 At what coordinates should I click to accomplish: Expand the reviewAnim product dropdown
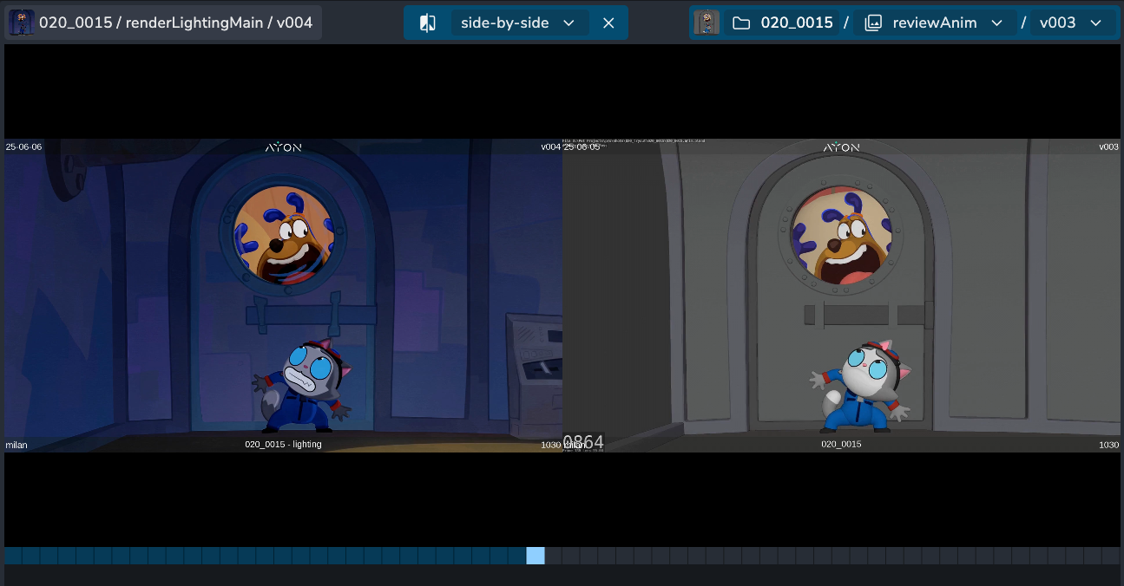[x=996, y=23]
